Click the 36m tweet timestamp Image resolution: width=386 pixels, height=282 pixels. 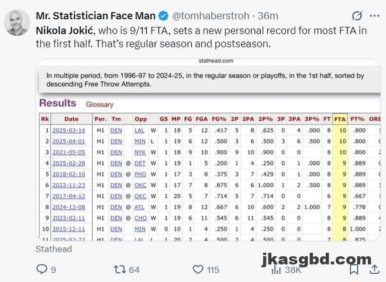[x=268, y=16]
